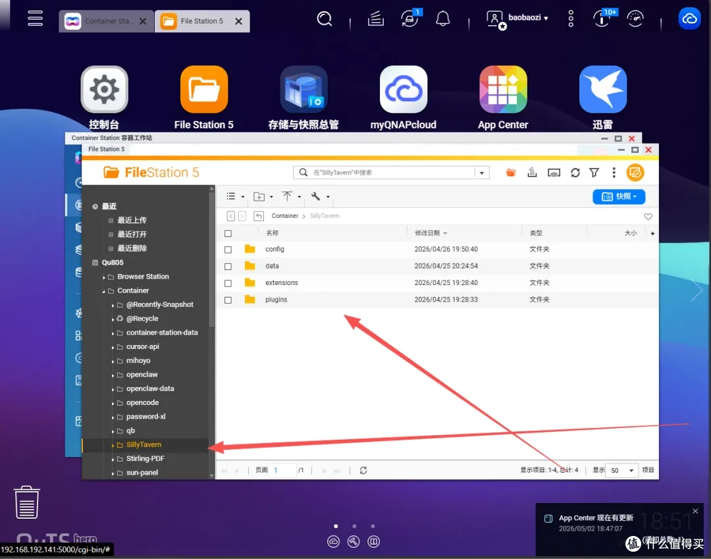Add a column with the plus header button
Image resolution: width=711 pixels, height=559 pixels.
point(652,234)
